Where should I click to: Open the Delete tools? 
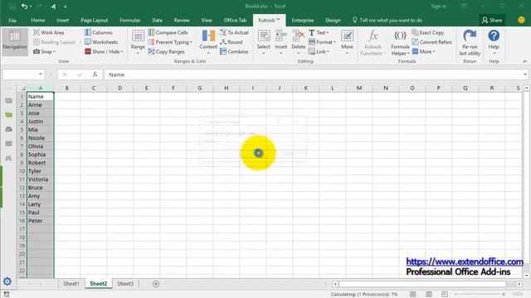[x=299, y=42]
